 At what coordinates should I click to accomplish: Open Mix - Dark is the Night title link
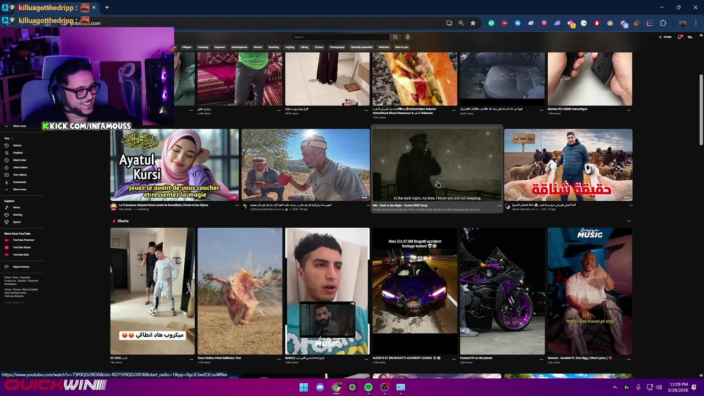coord(400,205)
